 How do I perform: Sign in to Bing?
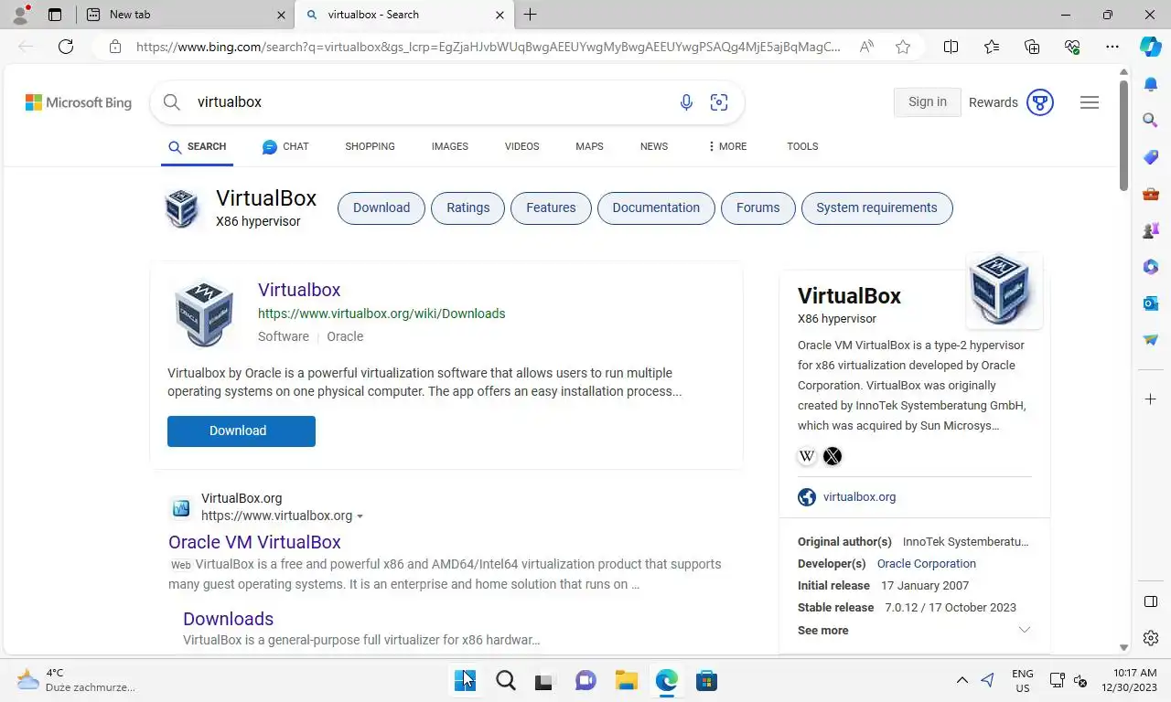928,102
